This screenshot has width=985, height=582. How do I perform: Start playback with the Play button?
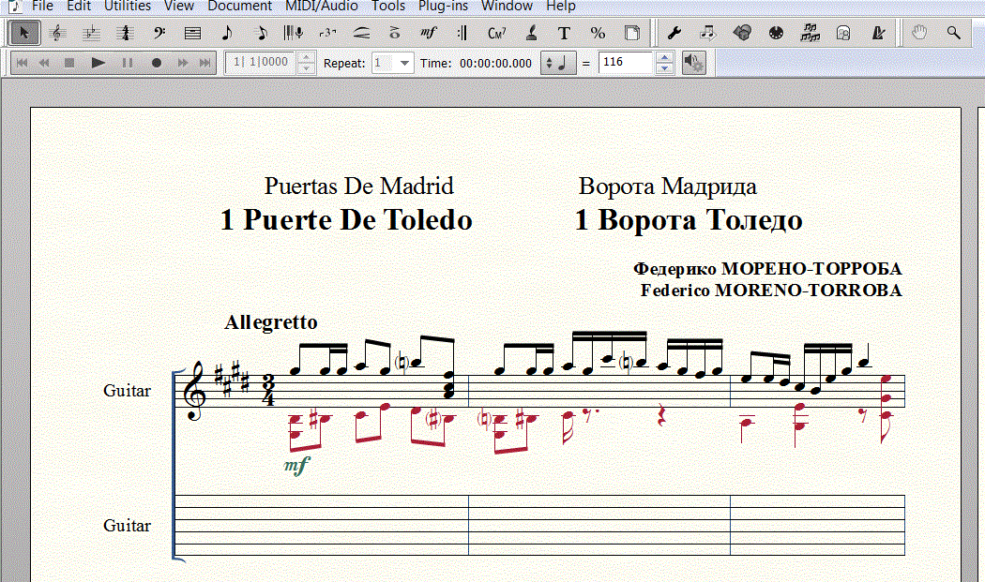tap(98, 63)
